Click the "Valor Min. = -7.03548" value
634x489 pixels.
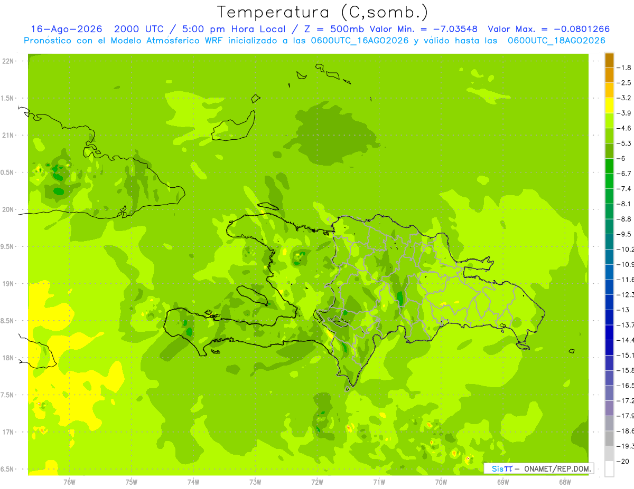[425, 29]
